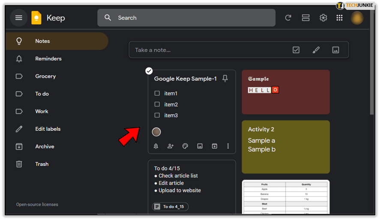Create a new note with drawing
Image resolution: width=380 pixels, height=220 pixels.
316,50
